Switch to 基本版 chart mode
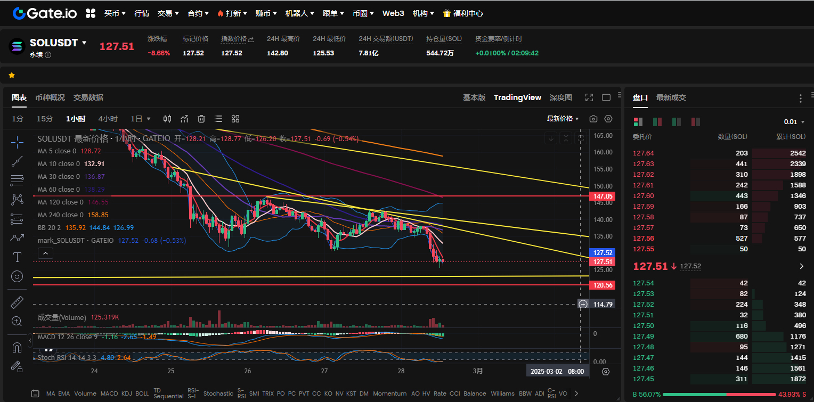Image resolution: width=814 pixels, height=402 pixels. tap(474, 97)
